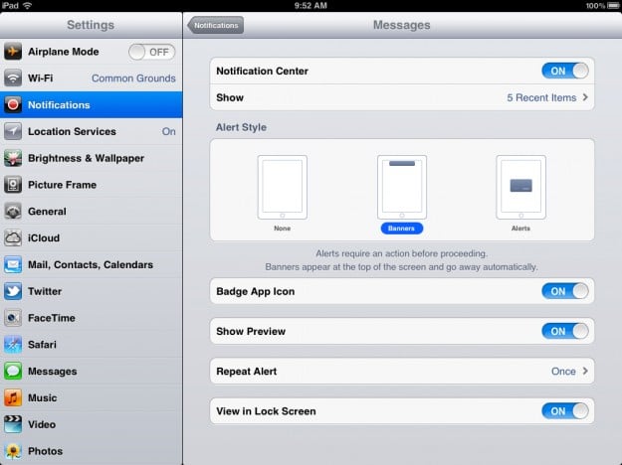Tap the Location Services 'On' status
This screenshot has height=465, width=622.
[168, 131]
